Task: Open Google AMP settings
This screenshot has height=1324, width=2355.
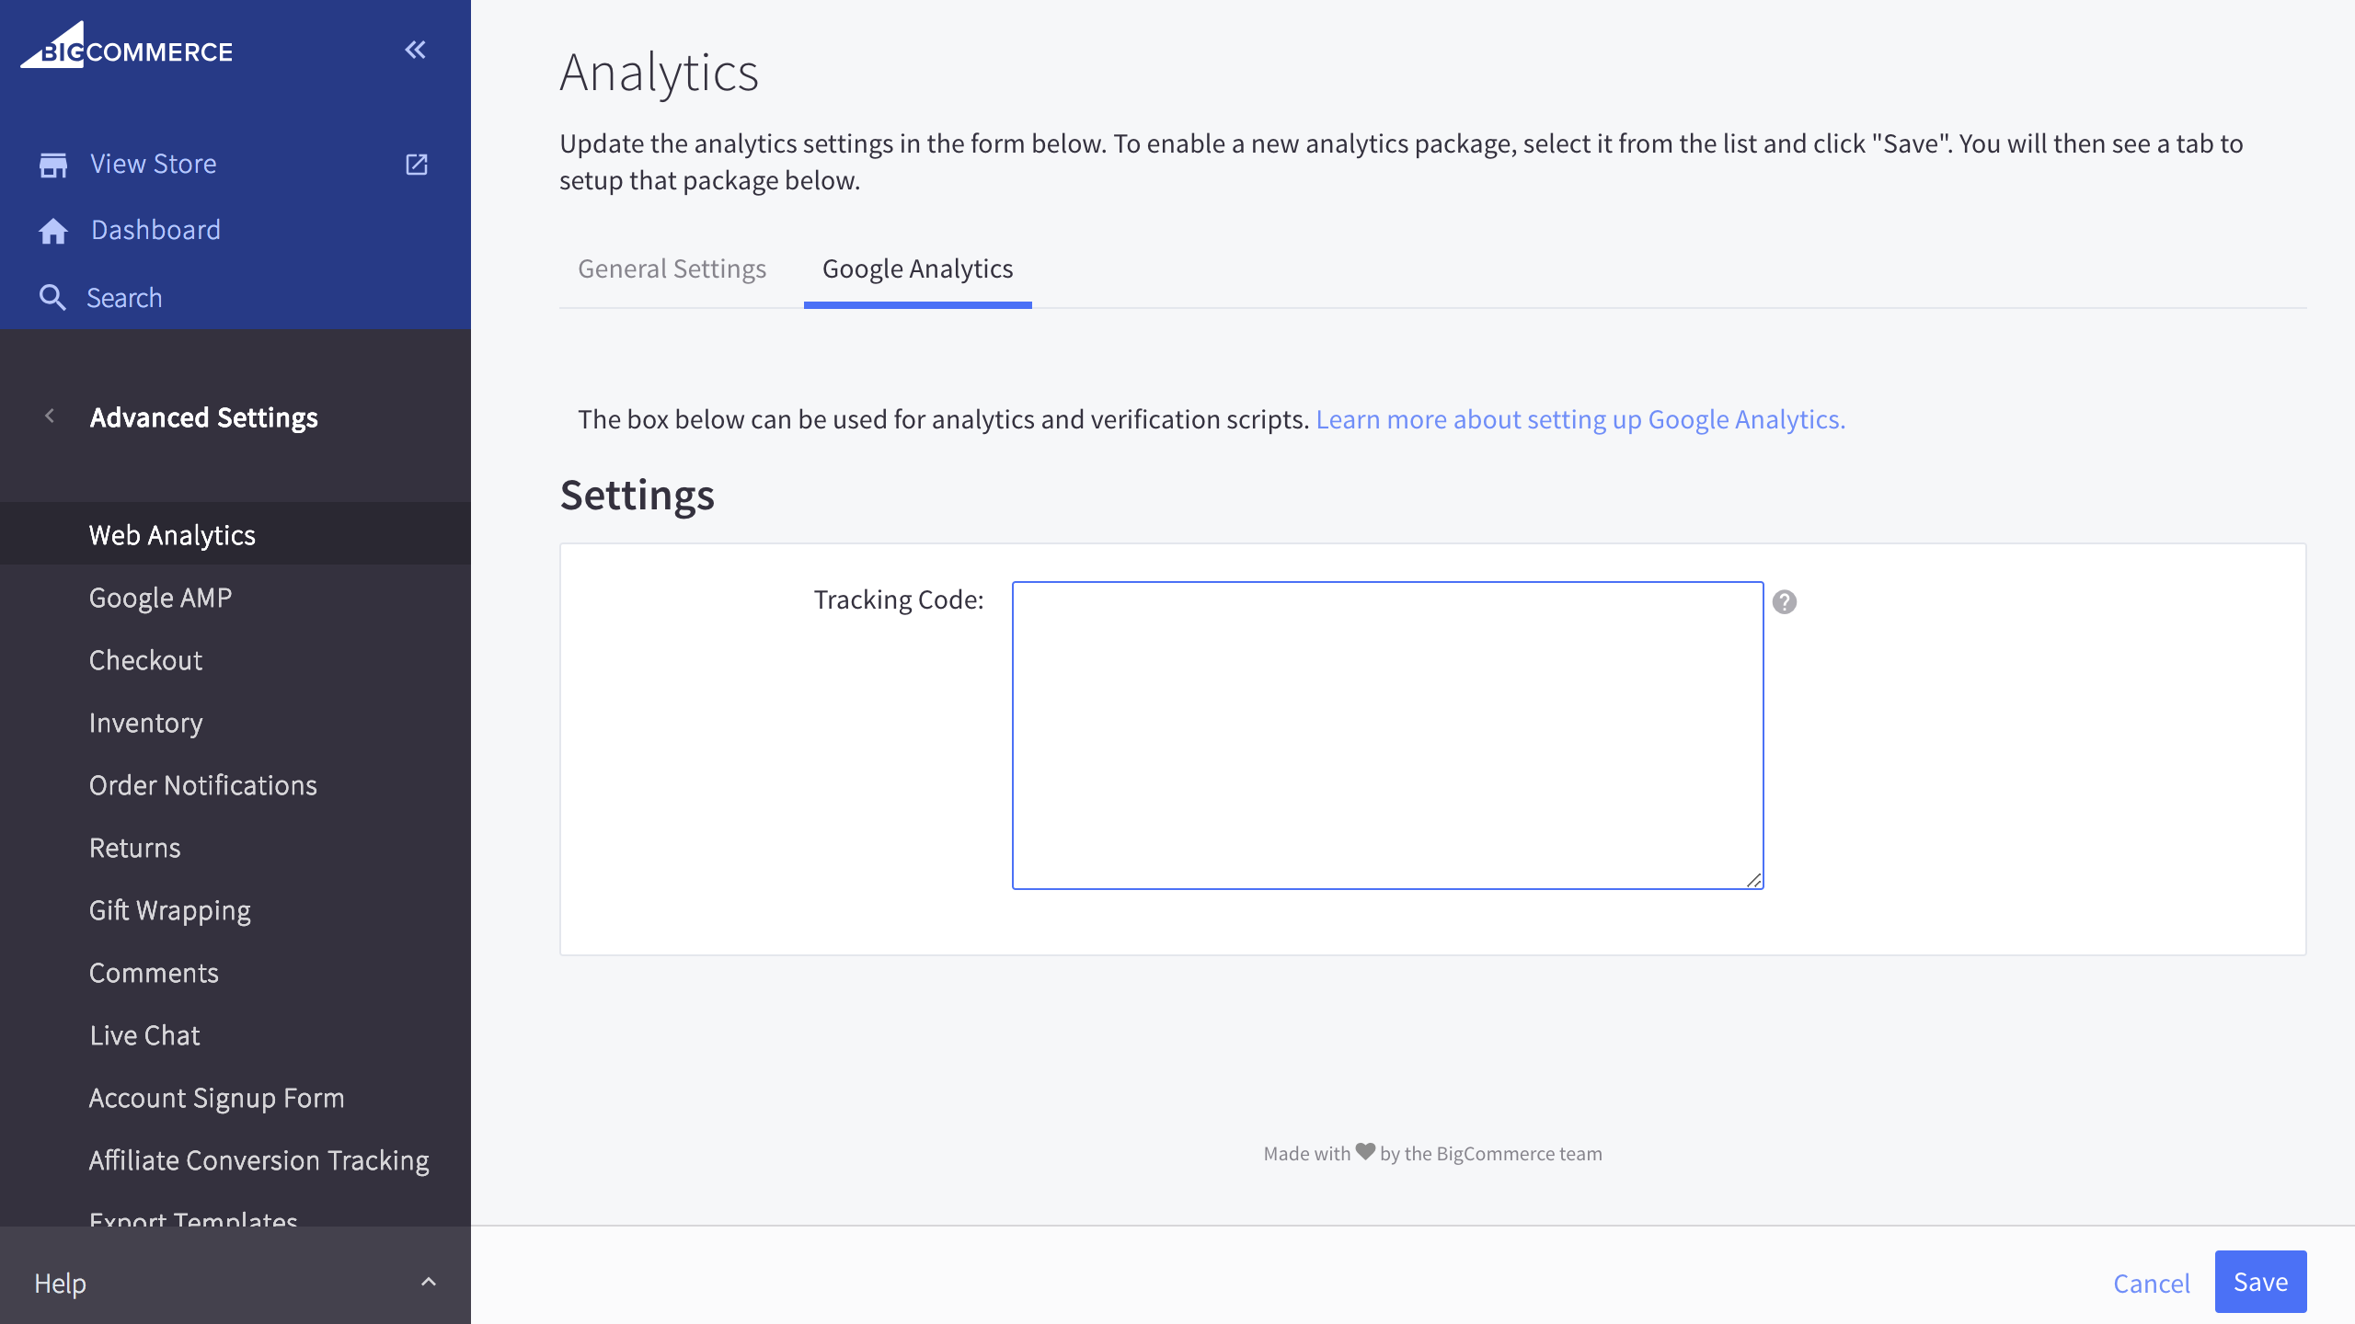Action: coord(160,598)
